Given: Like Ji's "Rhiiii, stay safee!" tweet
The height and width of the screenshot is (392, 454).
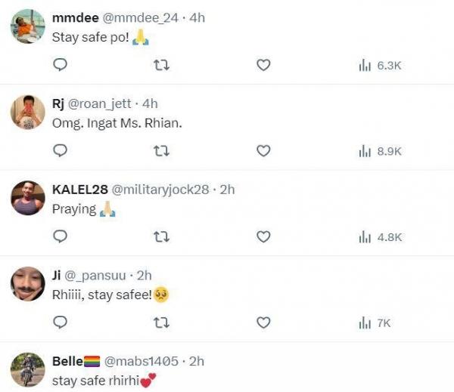Looking at the screenshot, I should click(263, 323).
